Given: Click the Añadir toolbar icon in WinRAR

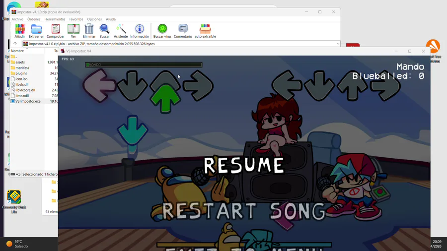Looking at the screenshot, I should pyautogui.click(x=20, y=31).
